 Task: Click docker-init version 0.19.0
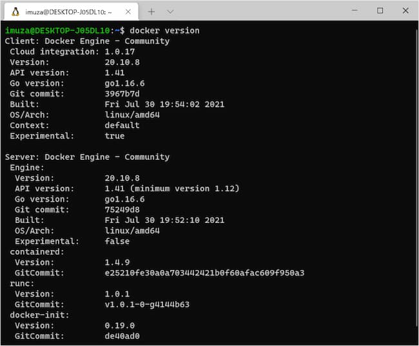tap(120, 325)
